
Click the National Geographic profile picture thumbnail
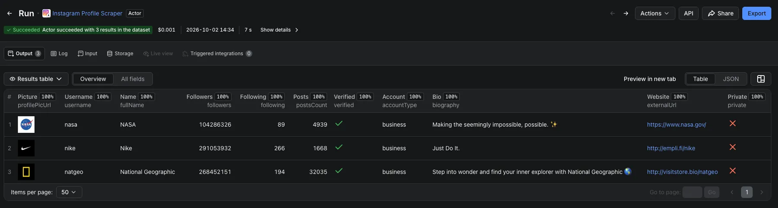coord(26,172)
